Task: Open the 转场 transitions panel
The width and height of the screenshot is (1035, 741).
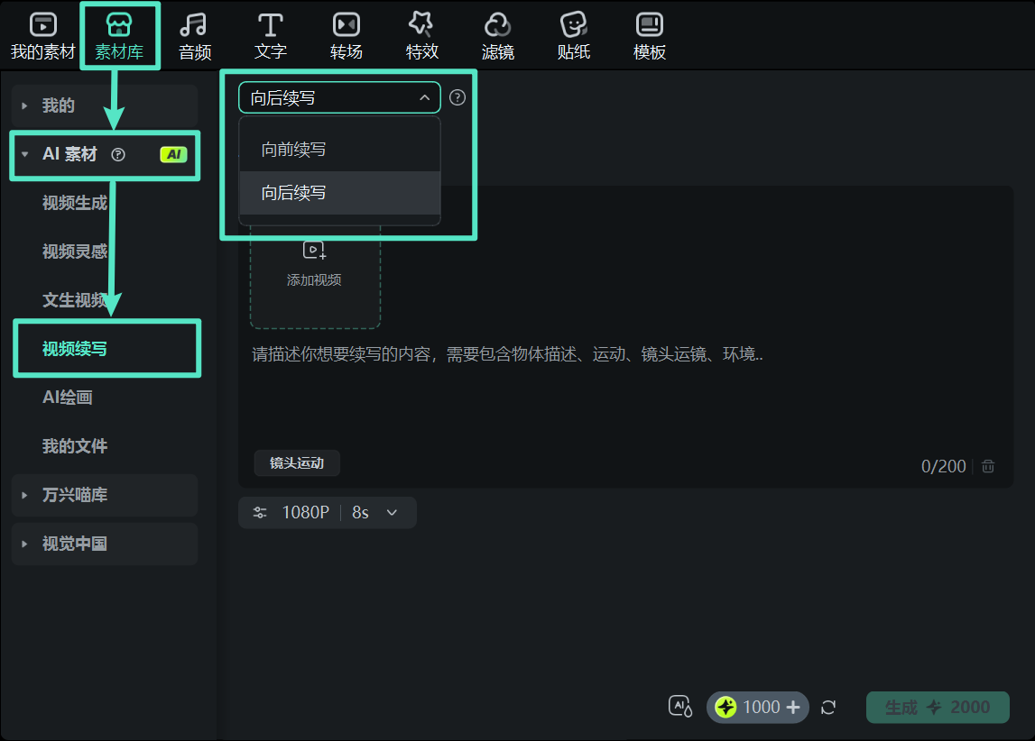Action: click(x=346, y=34)
